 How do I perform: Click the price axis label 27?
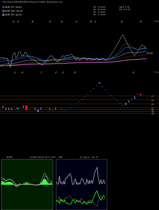(152, 96)
